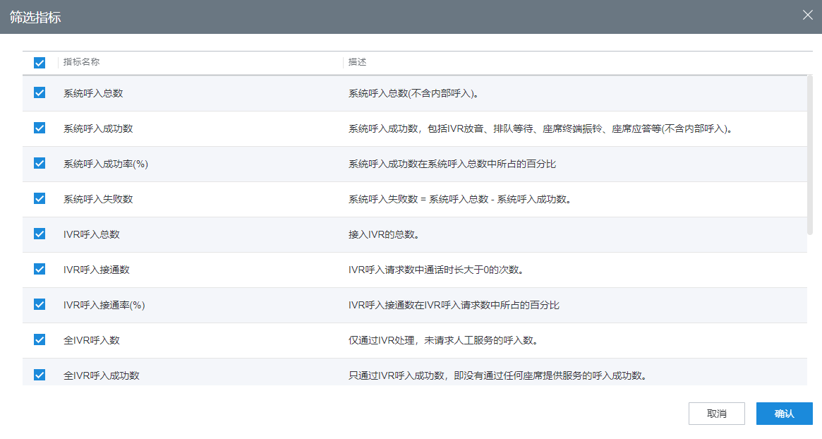Click description 只通过IVR呼入成功数，即没有通过任何座席
The height and width of the screenshot is (439, 822).
pos(498,375)
